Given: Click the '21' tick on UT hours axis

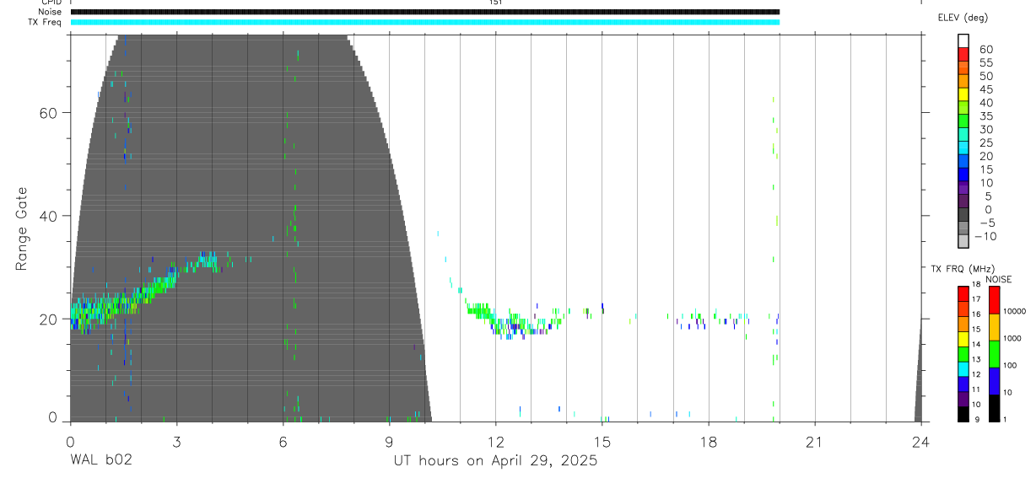Looking at the screenshot, I should click(x=814, y=442).
